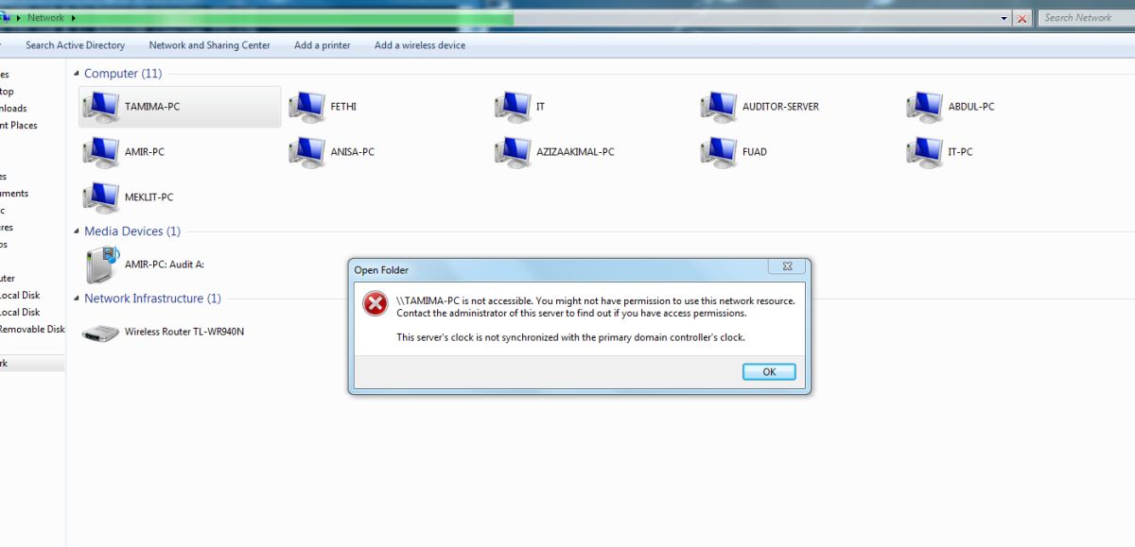Click the AZIZAAKIMAL-PC computer icon
The width and height of the screenshot is (1135, 547).
point(513,152)
